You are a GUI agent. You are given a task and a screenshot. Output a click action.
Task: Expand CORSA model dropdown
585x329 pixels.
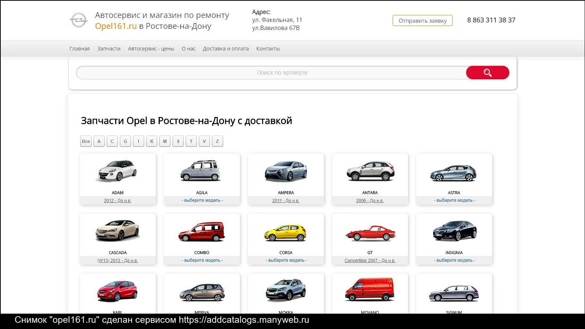[286, 260]
